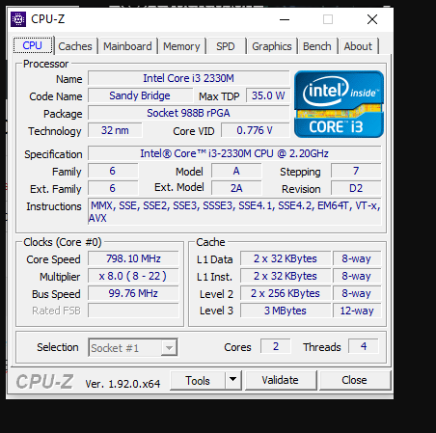Click the Validate button
Screen dimensions: 436x433
(280, 380)
